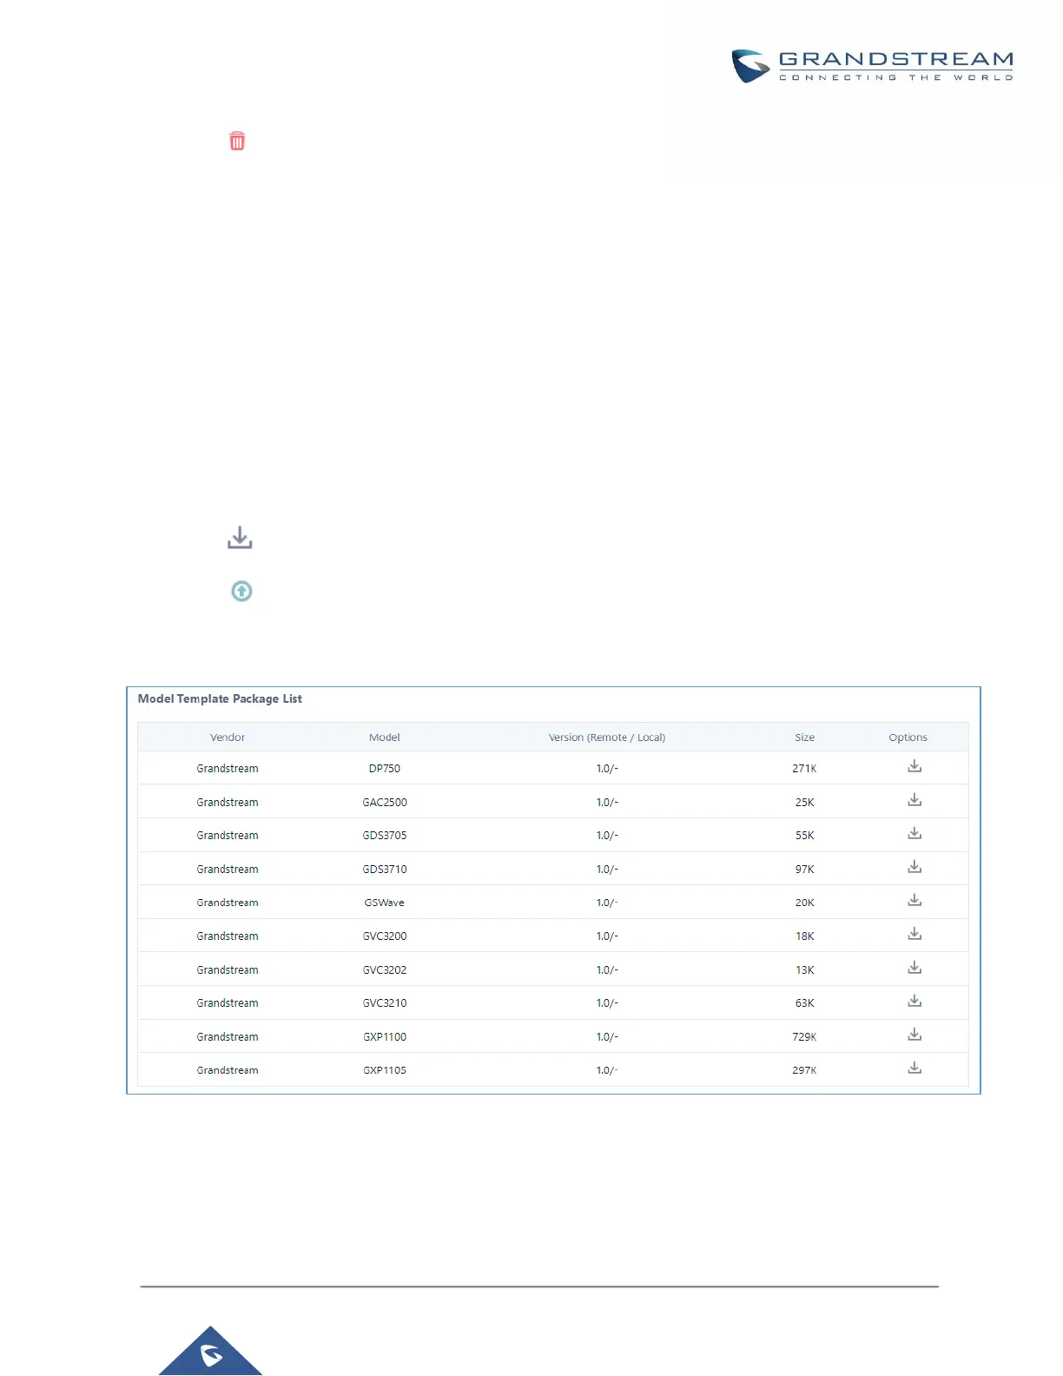Download the GVC3202 template package

point(914,968)
